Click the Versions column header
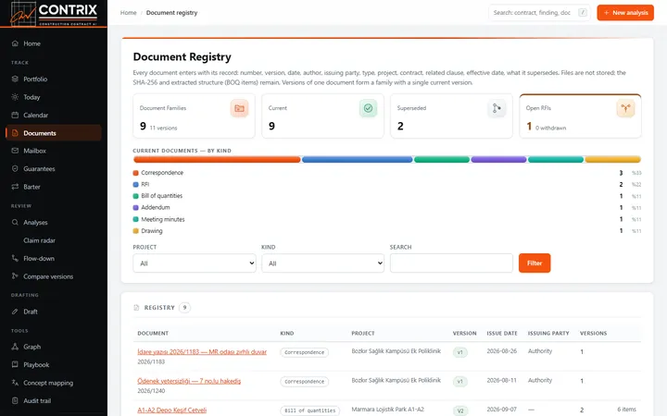 click(x=593, y=333)
